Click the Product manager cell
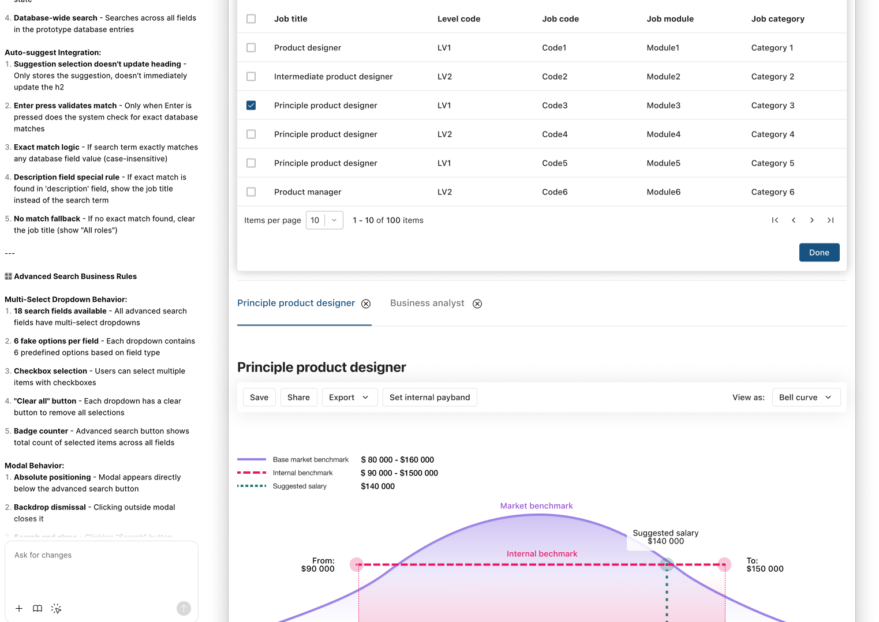The height and width of the screenshot is (622, 879). [x=308, y=192]
